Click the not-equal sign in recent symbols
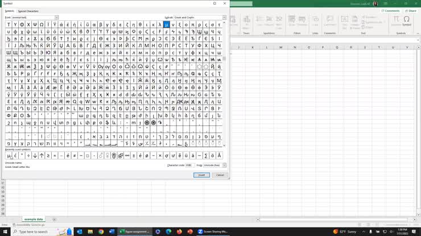The image size is (421, 236). pos(75,155)
